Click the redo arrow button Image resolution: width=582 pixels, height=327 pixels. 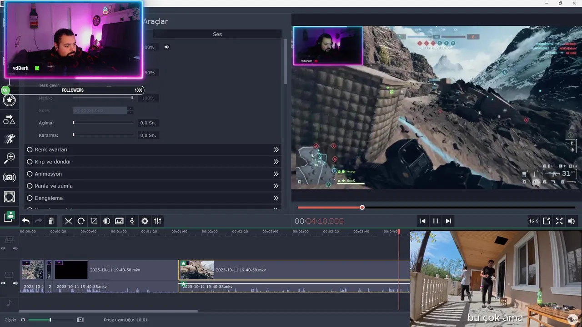click(39, 221)
